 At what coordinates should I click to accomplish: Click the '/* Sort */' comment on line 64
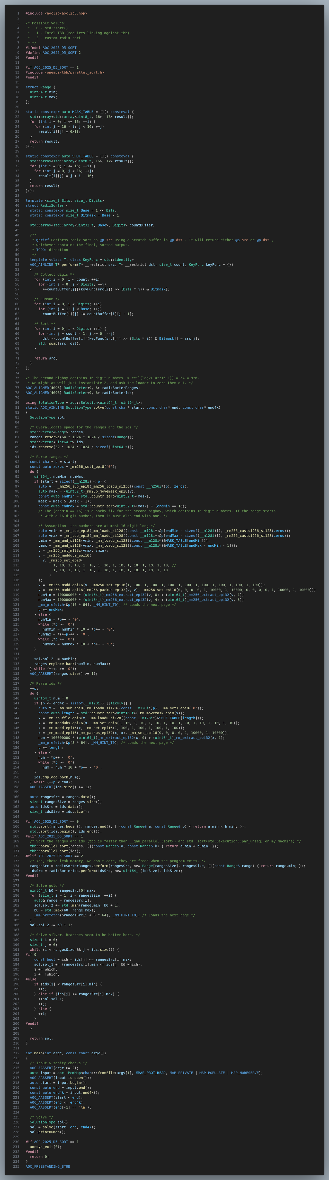[x=44, y=324]
